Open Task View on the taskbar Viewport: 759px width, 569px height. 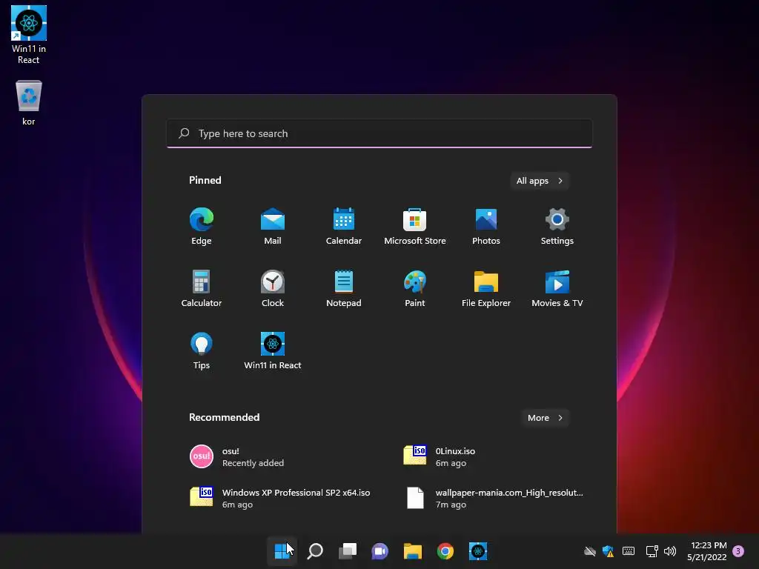[348, 551]
